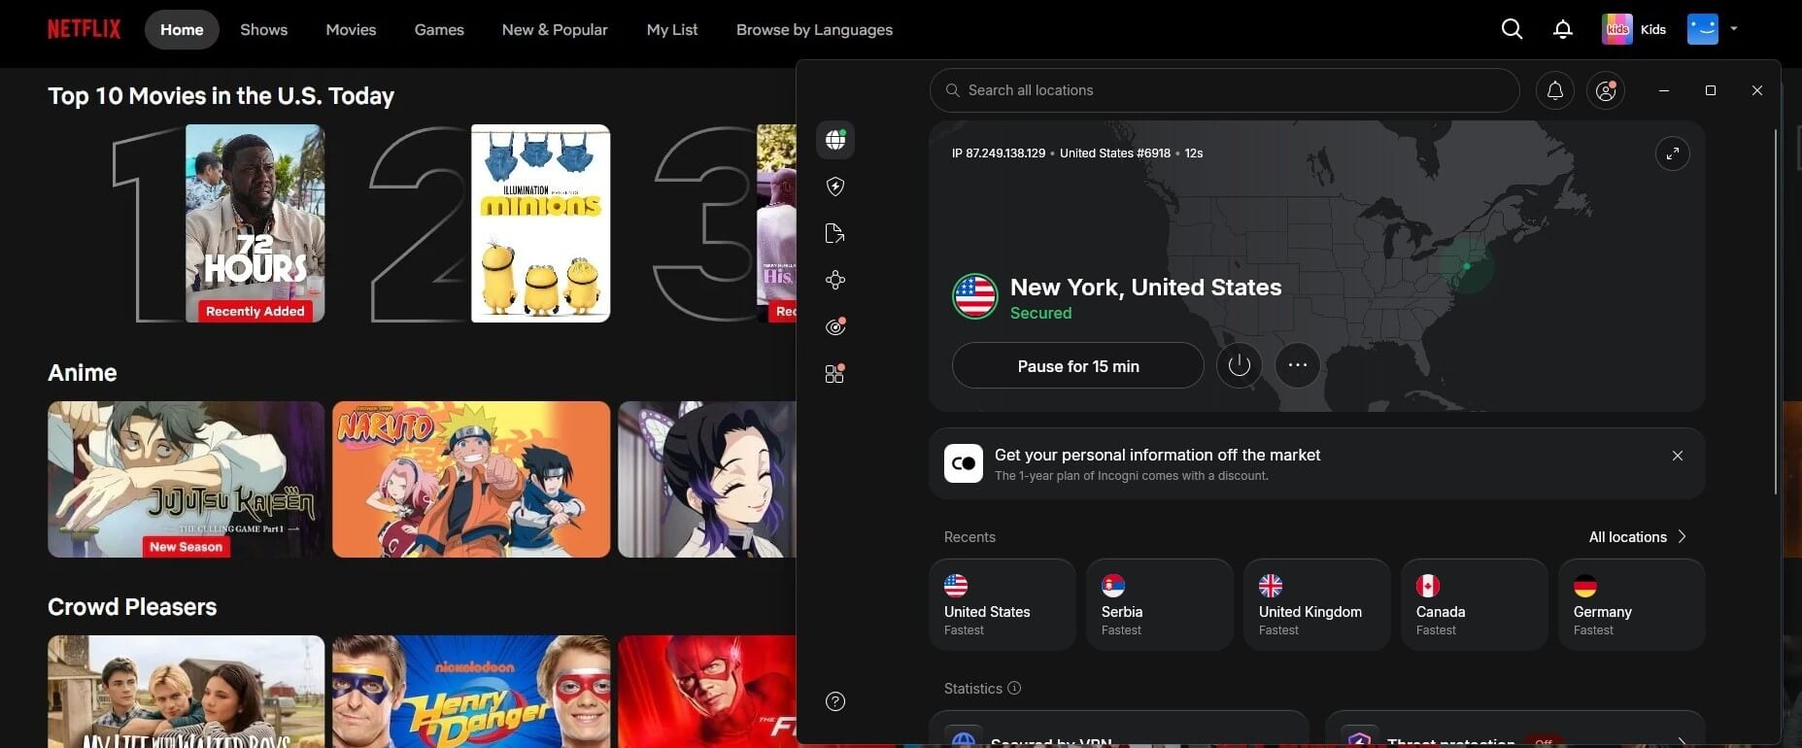
Task: Open My Life with the Walter Boys thumbnail
Action: 187,692
